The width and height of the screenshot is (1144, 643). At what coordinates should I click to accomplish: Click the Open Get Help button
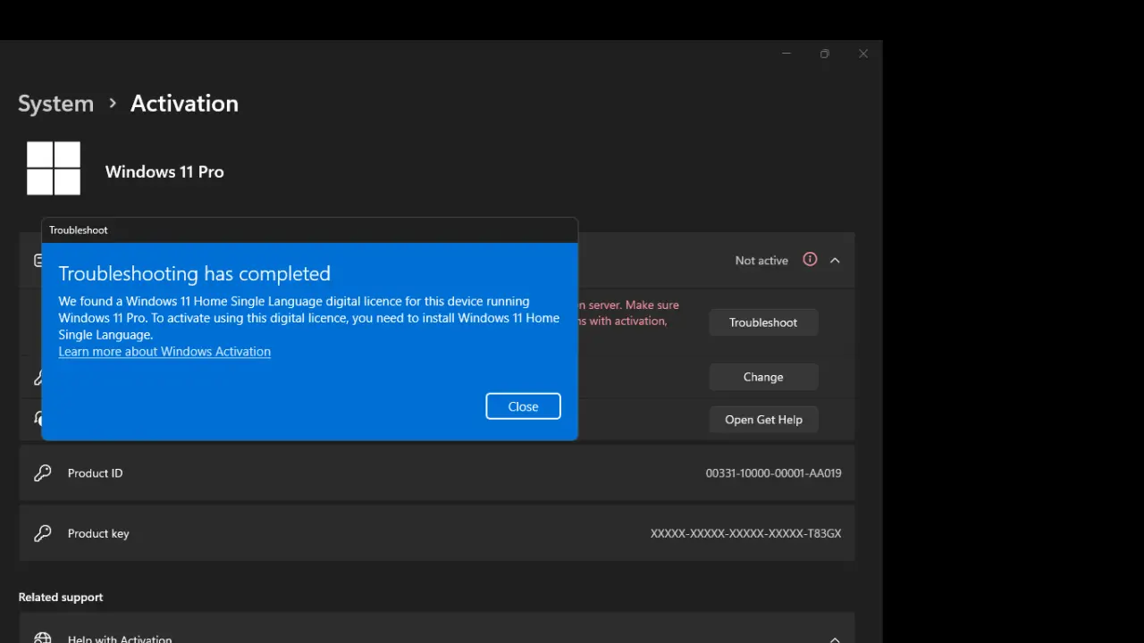(x=763, y=420)
